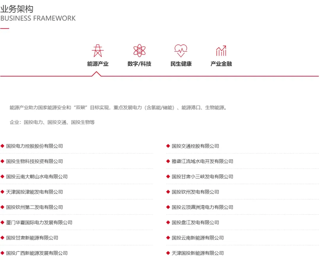The image size is (320, 260).
Task: Visit 国投甘肃新能源有限公司 link
Action: tap(32, 238)
